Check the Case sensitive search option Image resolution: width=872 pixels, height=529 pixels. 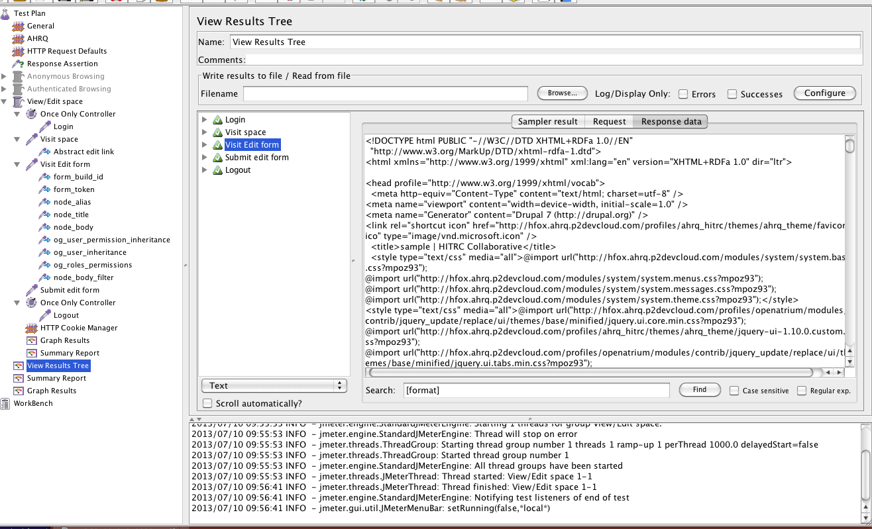pos(734,391)
